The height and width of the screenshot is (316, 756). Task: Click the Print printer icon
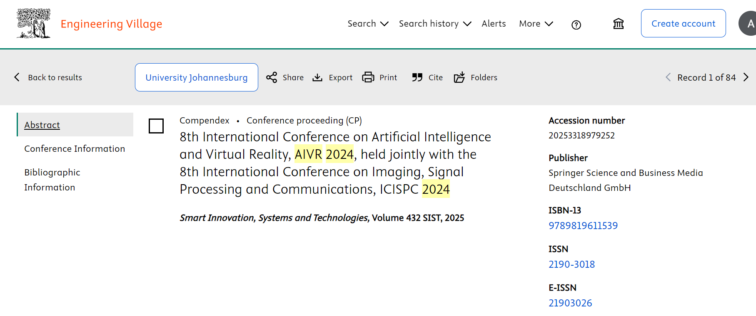click(368, 77)
